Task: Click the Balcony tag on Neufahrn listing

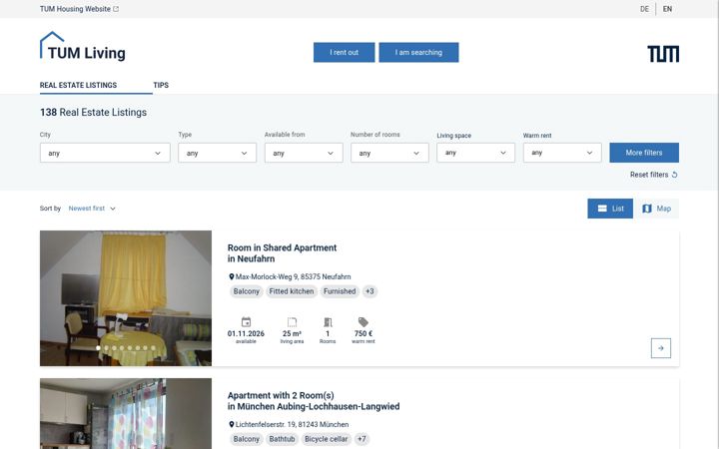Action: click(x=247, y=291)
